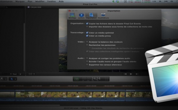Jump to previous edit in viewer

pos(125,74)
